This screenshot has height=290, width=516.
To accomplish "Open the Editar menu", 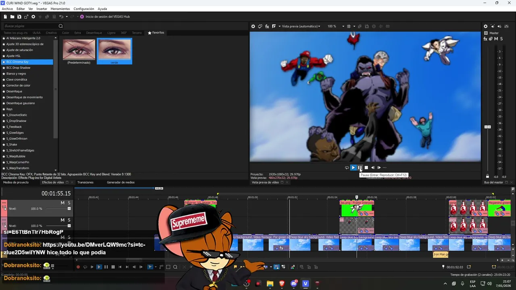I will (x=21, y=9).
